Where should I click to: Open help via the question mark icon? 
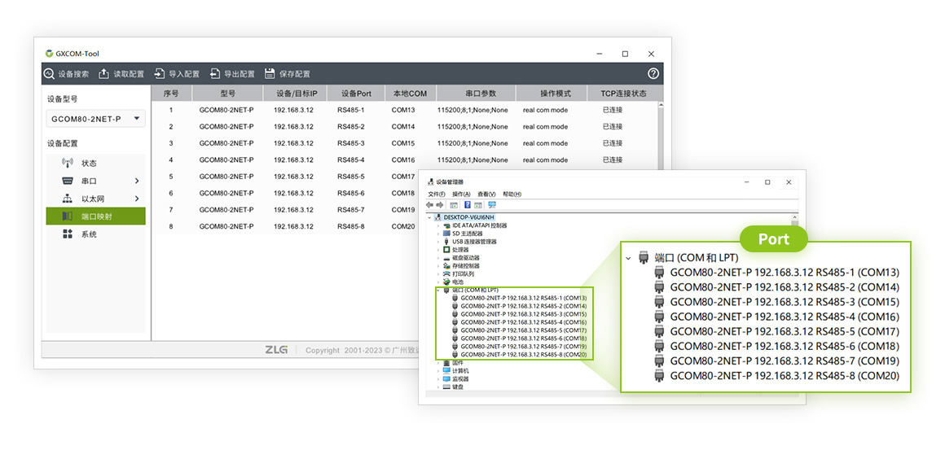(x=653, y=74)
